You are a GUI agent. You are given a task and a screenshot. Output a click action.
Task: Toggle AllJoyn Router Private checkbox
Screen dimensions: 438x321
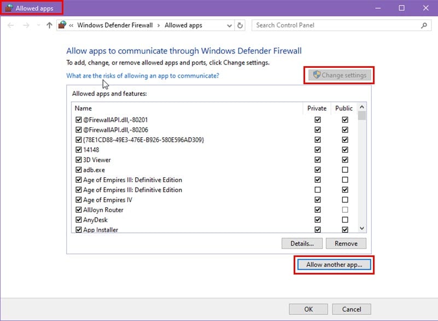tap(318, 210)
